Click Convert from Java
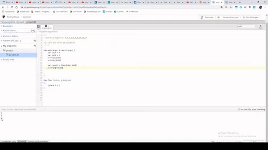268x150 pixels. click(228, 17)
